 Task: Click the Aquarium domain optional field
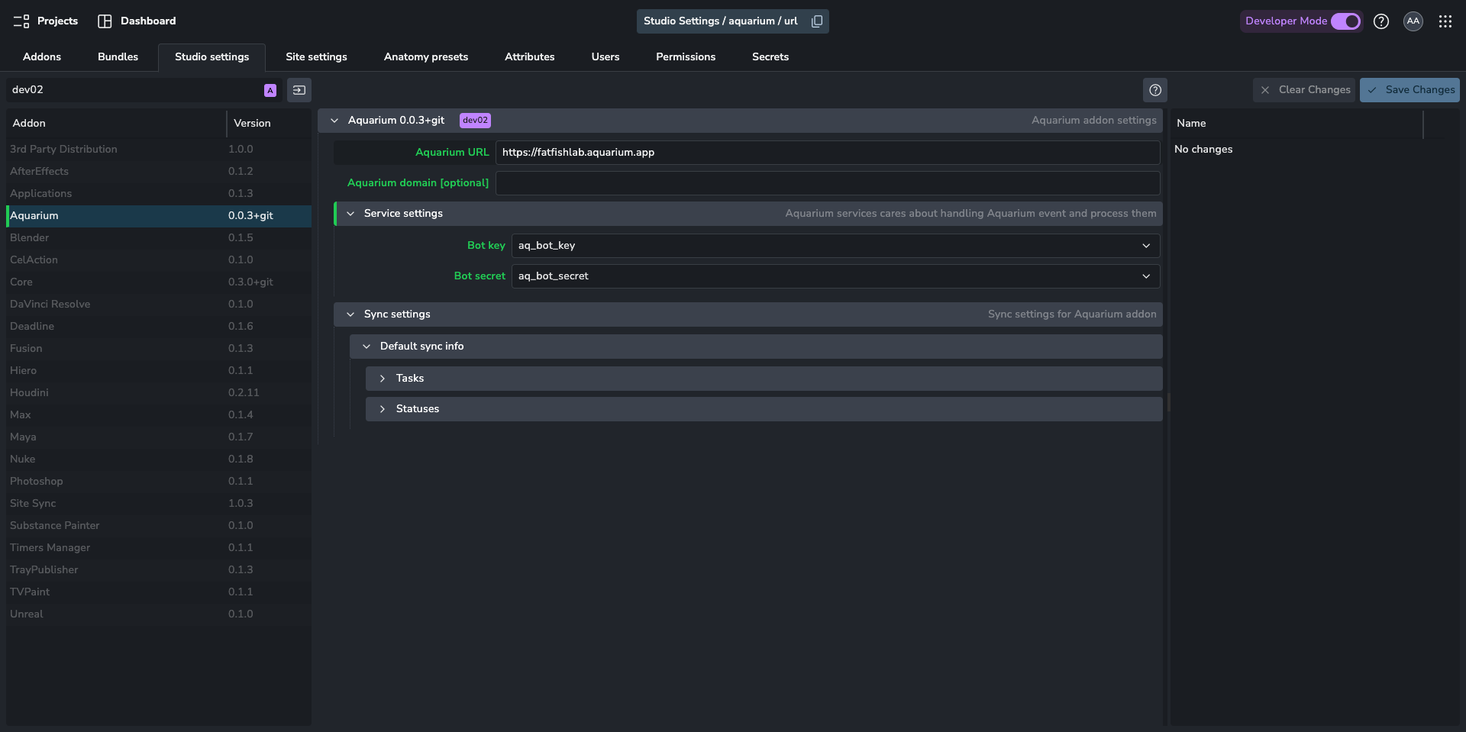click(x=828, y=183)
